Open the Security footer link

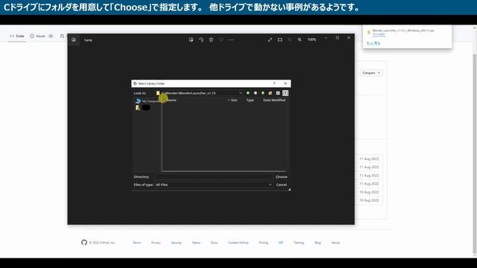[x=176, y=243]
